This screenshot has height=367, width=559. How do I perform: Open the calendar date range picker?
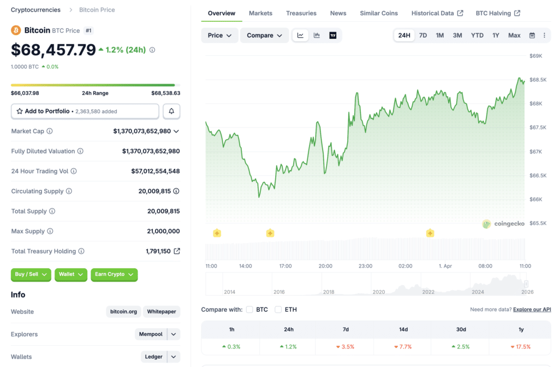[532, 35]
